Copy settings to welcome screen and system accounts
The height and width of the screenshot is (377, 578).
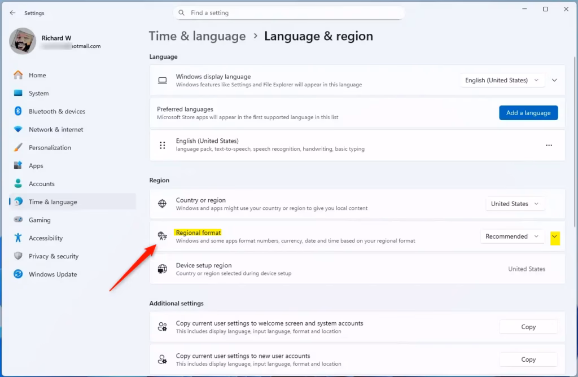tap(528, 327)
